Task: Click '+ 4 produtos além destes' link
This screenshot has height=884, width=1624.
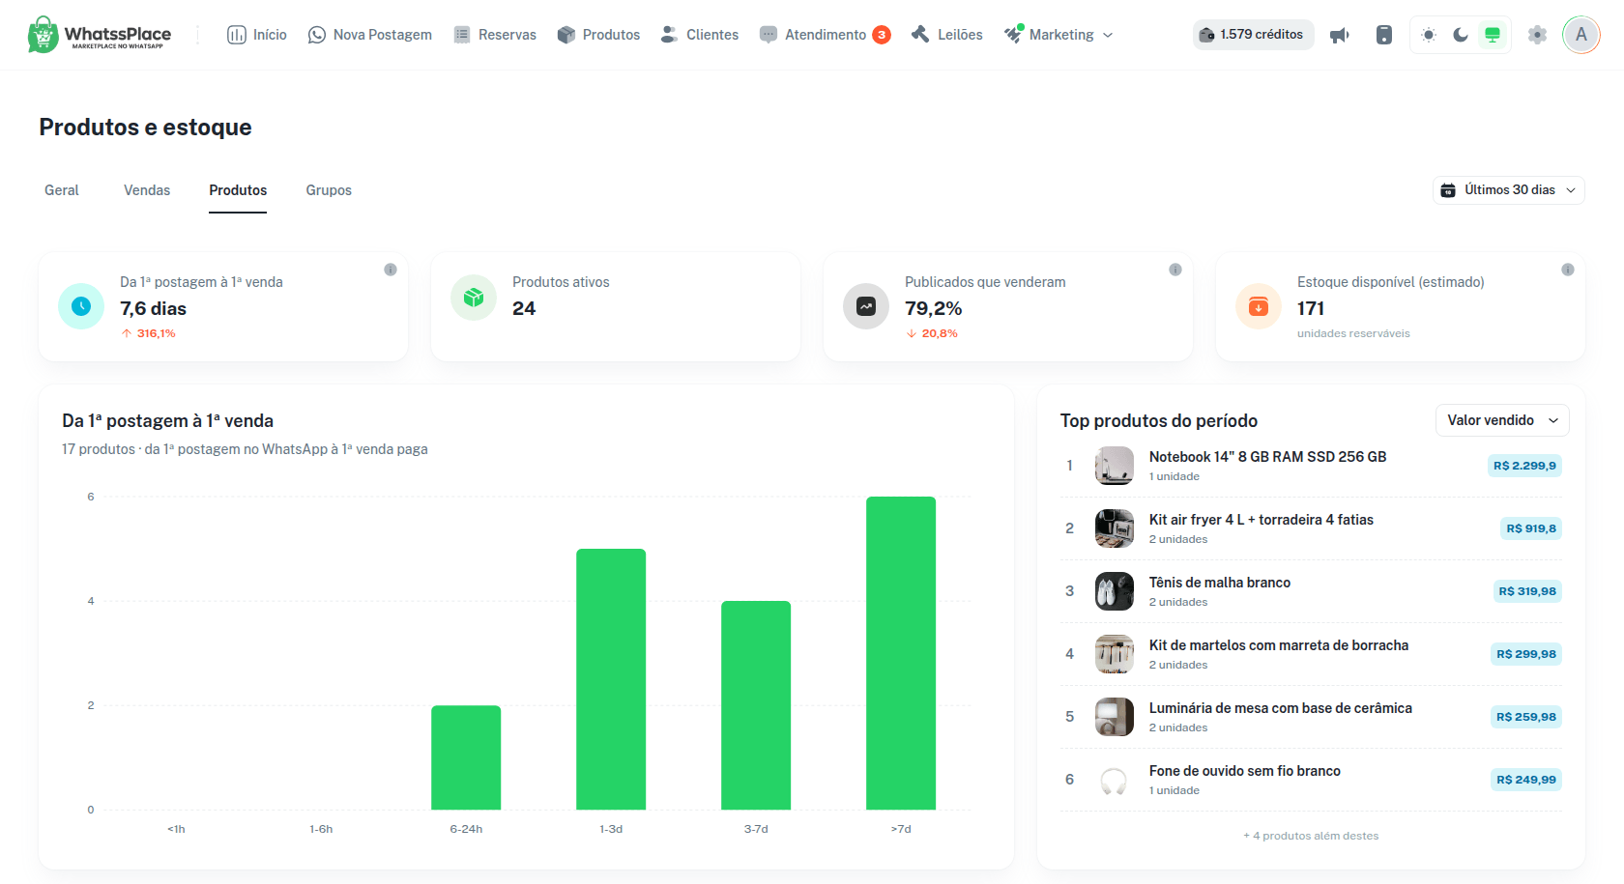Action: coord(1311,836)
